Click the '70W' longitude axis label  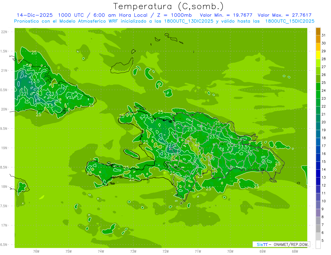(x=230, y=251)
